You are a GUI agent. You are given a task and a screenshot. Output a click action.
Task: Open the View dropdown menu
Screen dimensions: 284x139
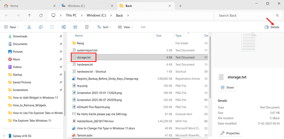tap(125, 27)
